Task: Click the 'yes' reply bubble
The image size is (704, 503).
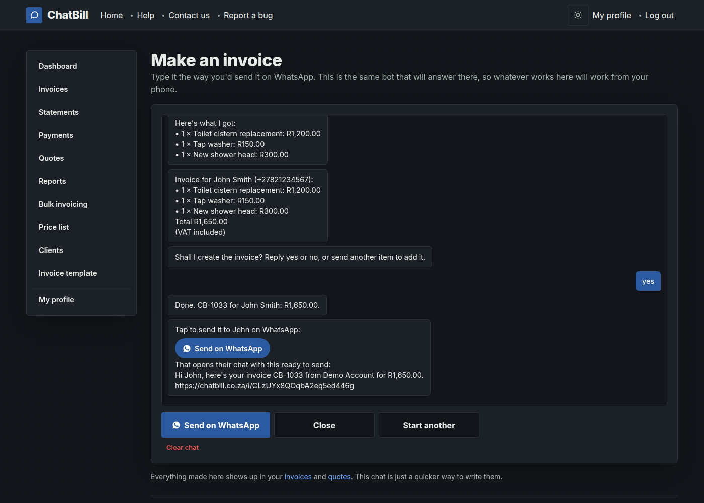Action: 648,281
